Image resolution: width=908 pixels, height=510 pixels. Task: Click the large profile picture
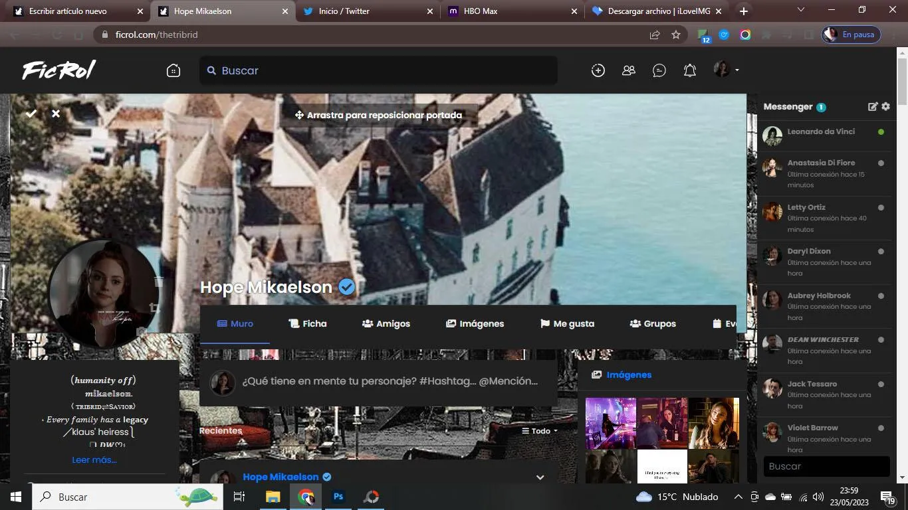pyautogui.click(x=103, y=293)
